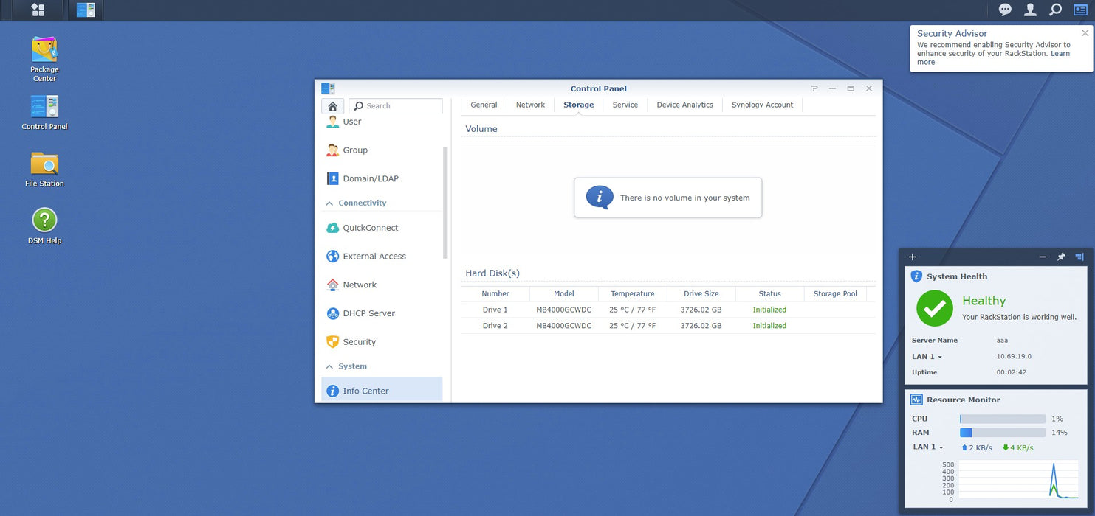Dismiss the Security Advisor notification
Viewport: 1095px width, 516px height.
(x=1085, y=32)
